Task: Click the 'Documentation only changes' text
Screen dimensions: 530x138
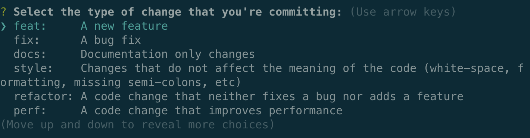Action: pyautogui.click(x=168, y=54)
